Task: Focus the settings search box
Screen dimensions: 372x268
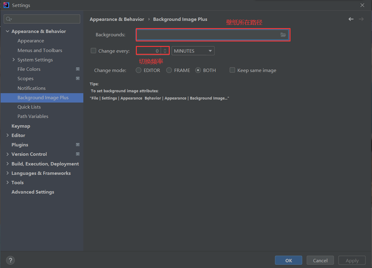Action: [x=42, y=19]
